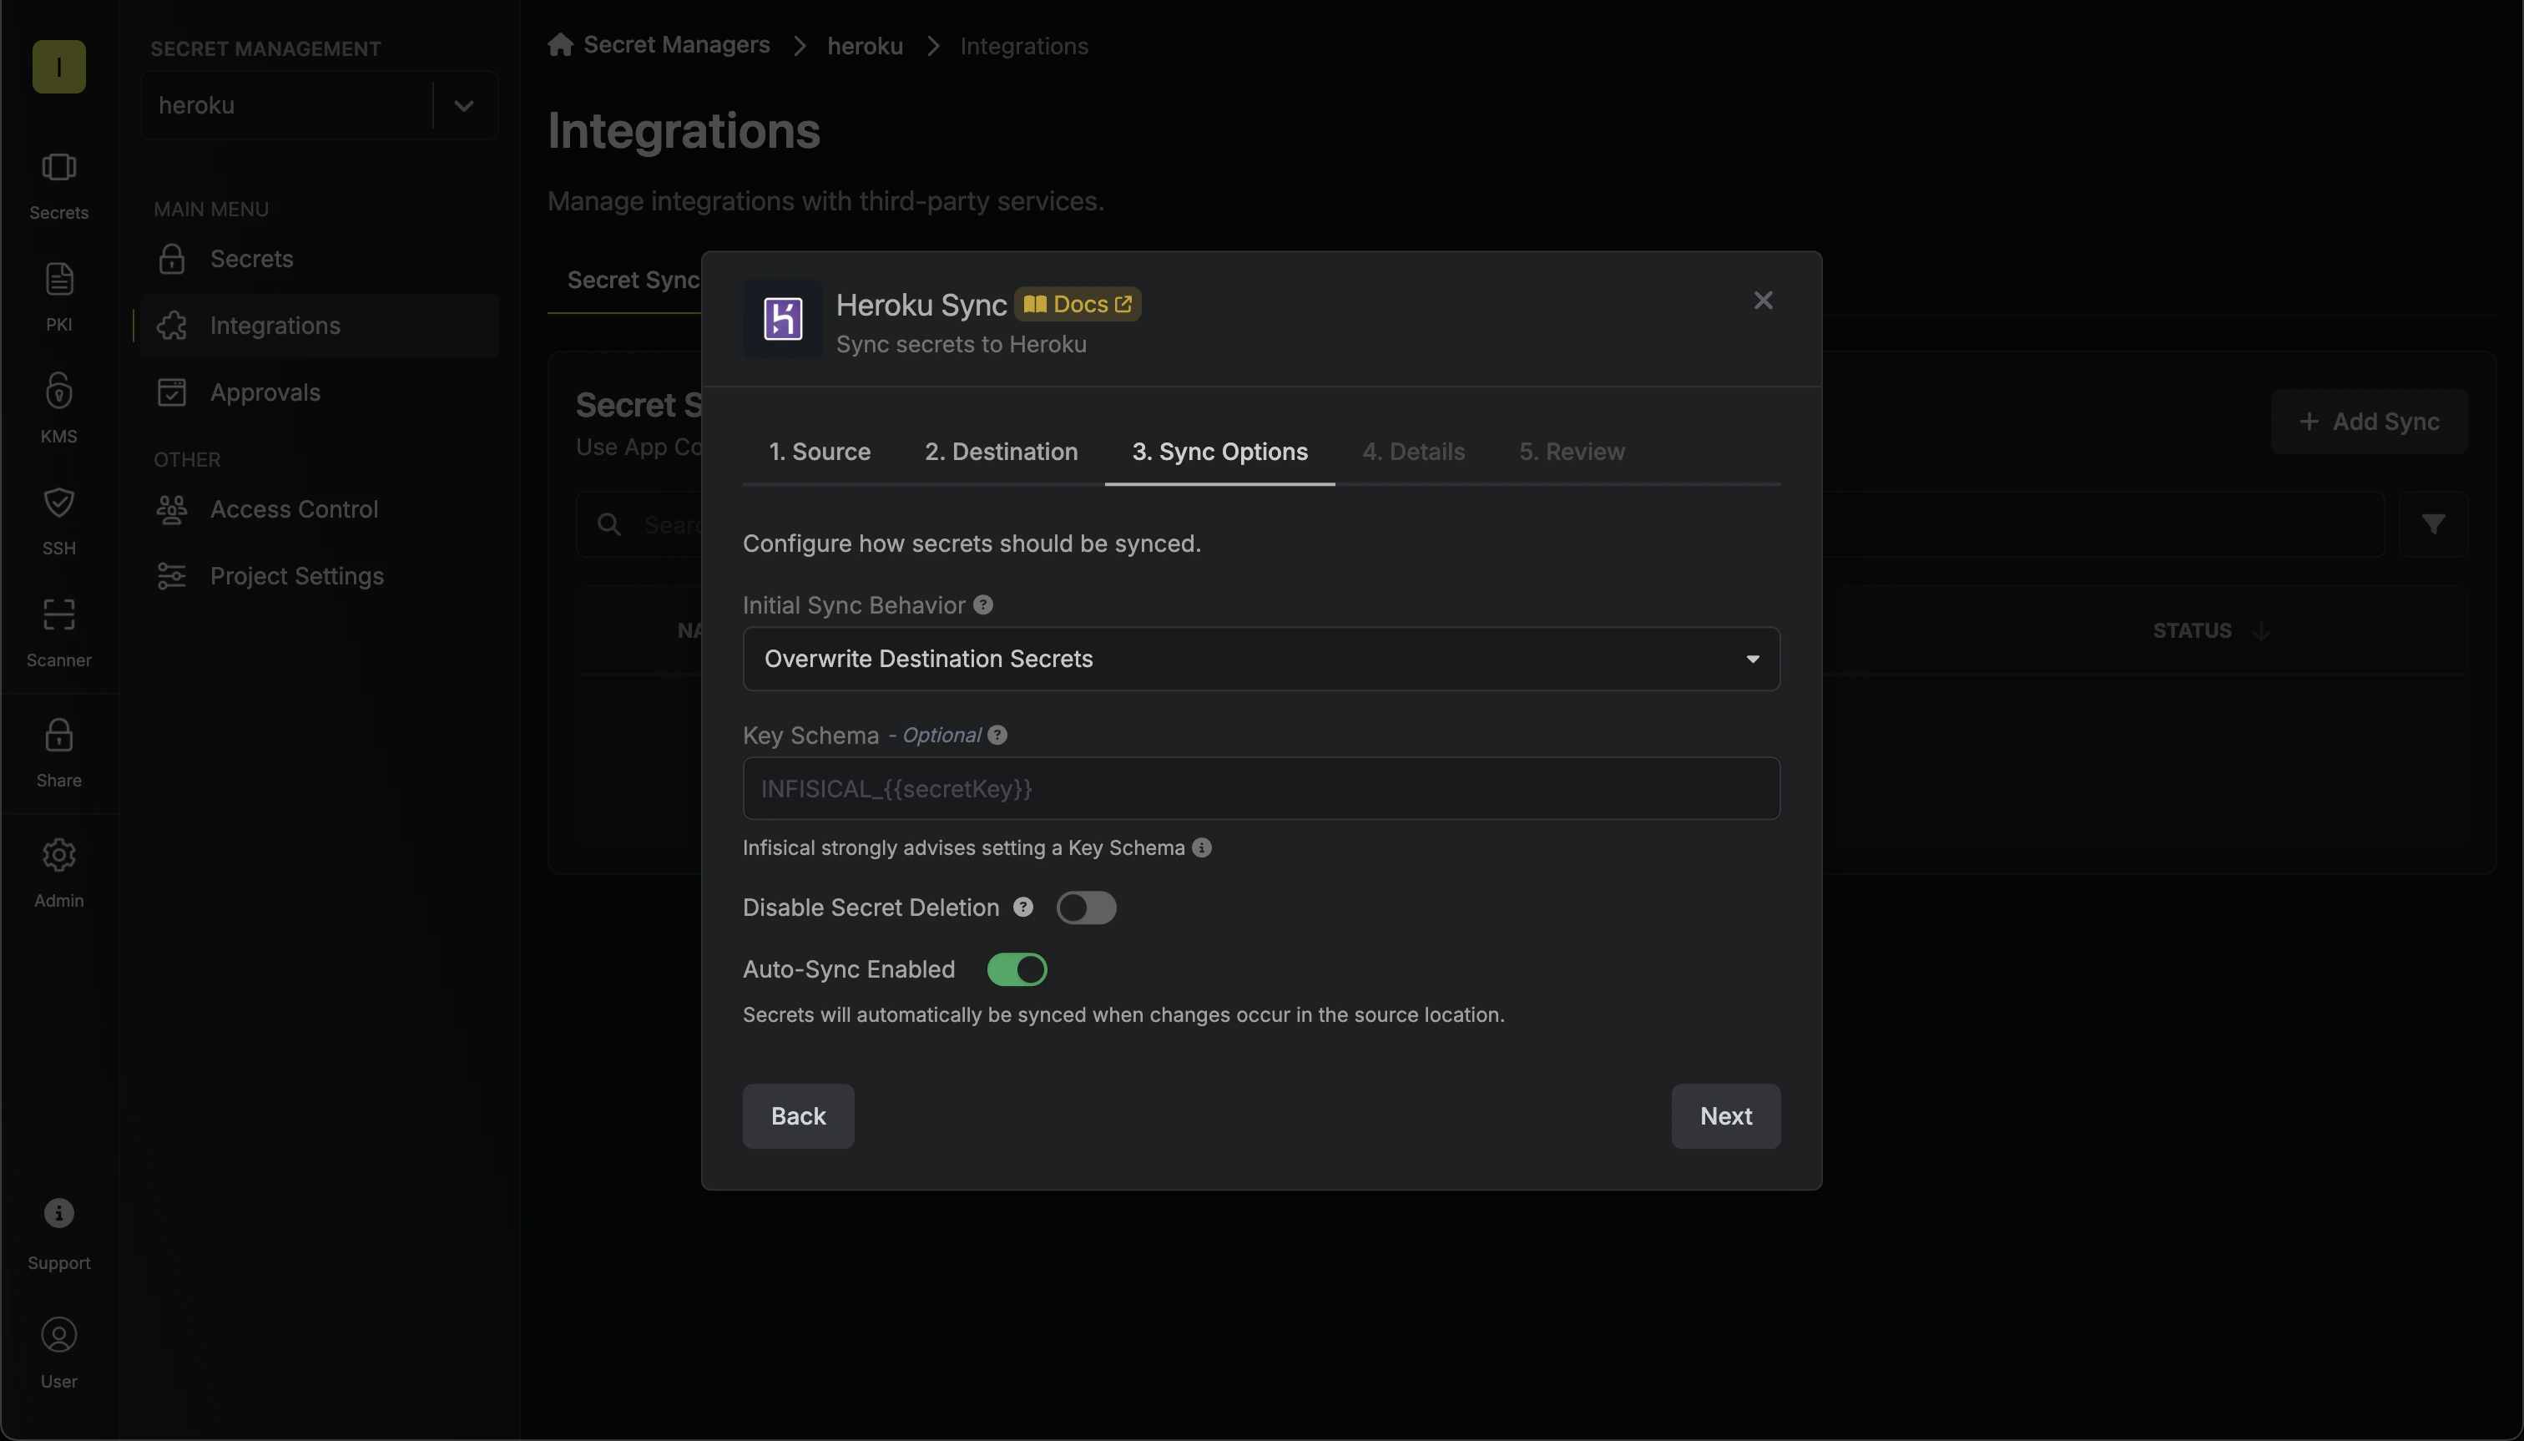This screenshot has width=2524, height=1441.
Task: Click help icon beside Key Schema
Action: (997, 736)
